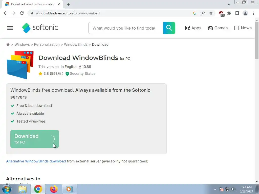
Task: Click the Action Center flag tray icon
Action: (221, 189)
